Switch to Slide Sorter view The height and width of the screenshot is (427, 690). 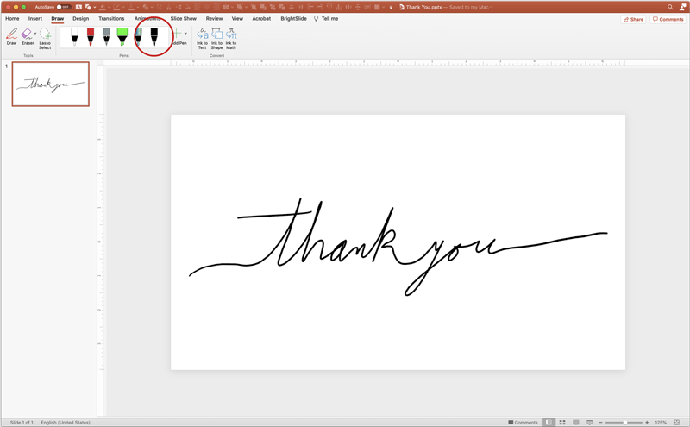[x=562, y=422]
